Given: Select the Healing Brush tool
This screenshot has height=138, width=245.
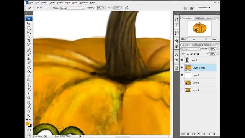Looking at the screenshot, I should tap(29, 50).
